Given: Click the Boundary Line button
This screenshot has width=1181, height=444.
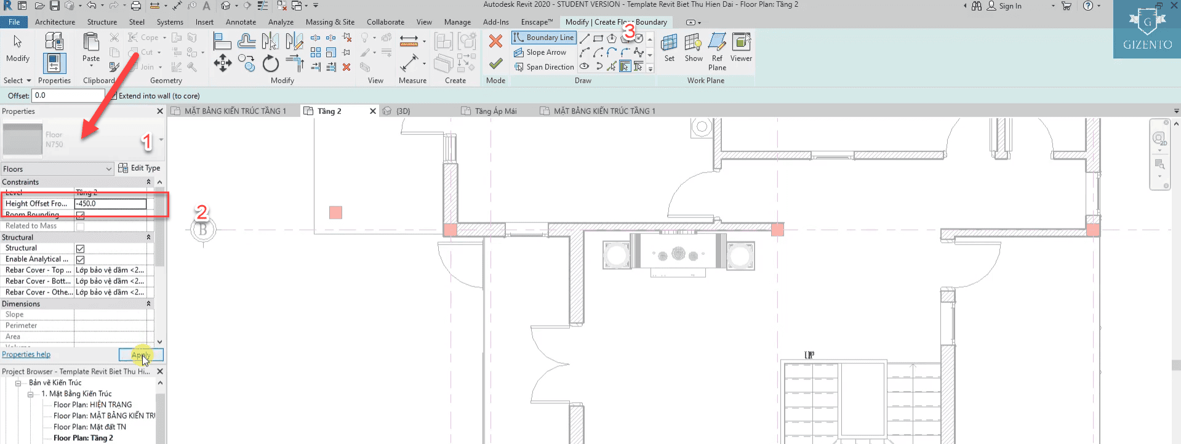Looking at the screenshot, I should click(544, 38).
